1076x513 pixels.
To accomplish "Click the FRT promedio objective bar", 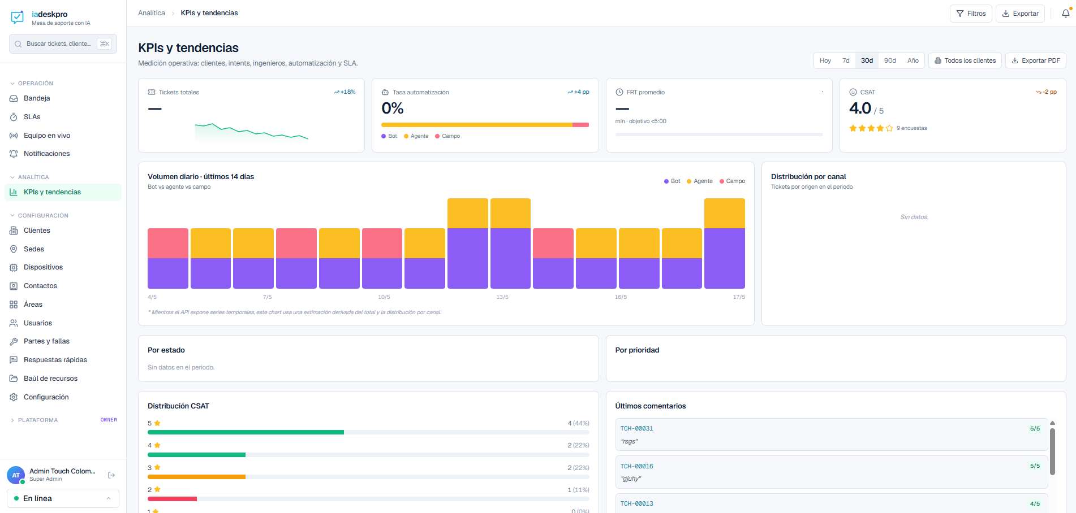I will click(719, 134).
